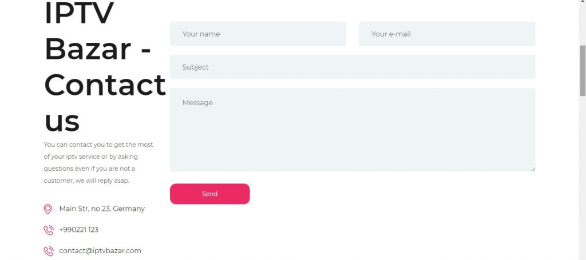Click the IPTV Bazar - Contact us heading

[x=105, y=67]
